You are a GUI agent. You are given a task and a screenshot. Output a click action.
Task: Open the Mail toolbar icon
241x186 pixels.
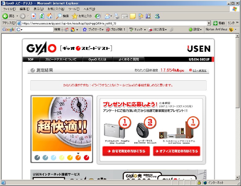point(107,16)
